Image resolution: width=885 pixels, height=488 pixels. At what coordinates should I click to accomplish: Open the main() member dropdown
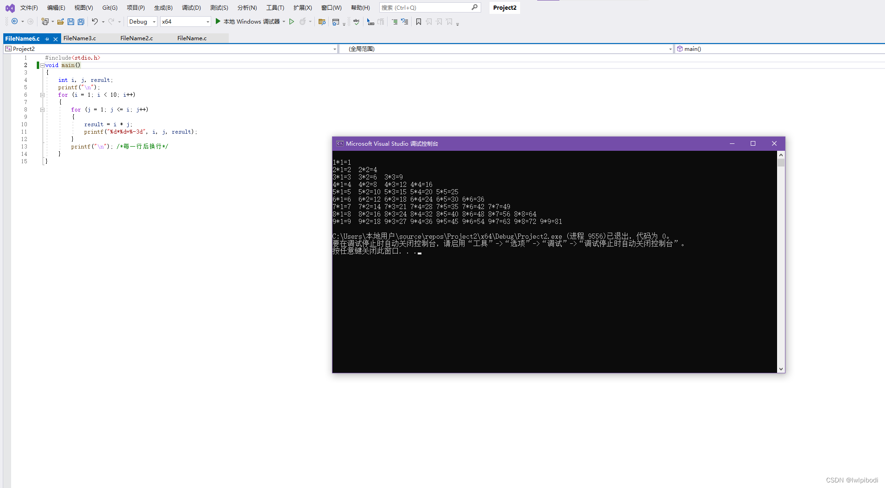point(780,49)
